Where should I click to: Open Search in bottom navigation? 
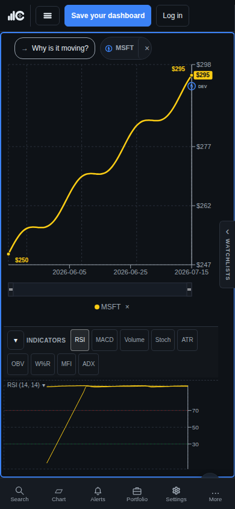pos(19,495)
